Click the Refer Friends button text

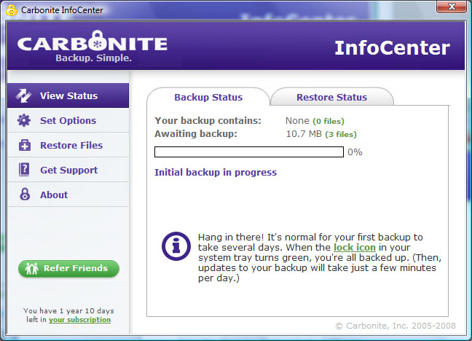tap(76, 268)
